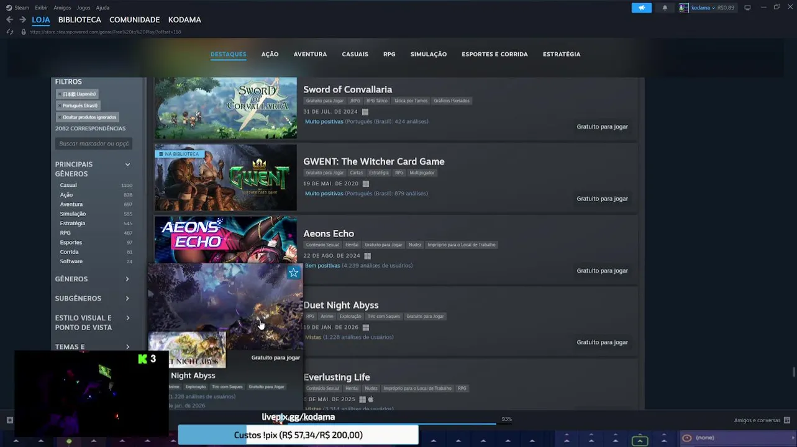This screenshot has width=797, height=447.
Task: Click the Steam logo icon in menu bar
Action: click(9, 7)
